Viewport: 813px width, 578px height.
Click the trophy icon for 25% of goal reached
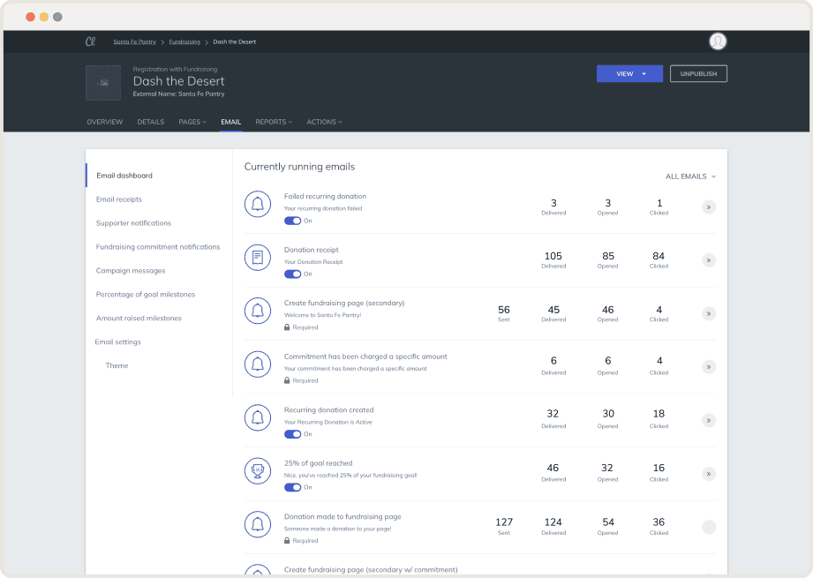(258, 470)
